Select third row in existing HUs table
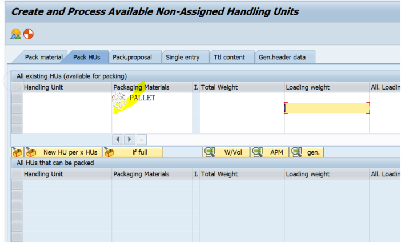 pyautogui.click(x=17, y=118)
